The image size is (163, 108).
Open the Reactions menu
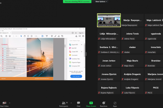pos(104,104)
